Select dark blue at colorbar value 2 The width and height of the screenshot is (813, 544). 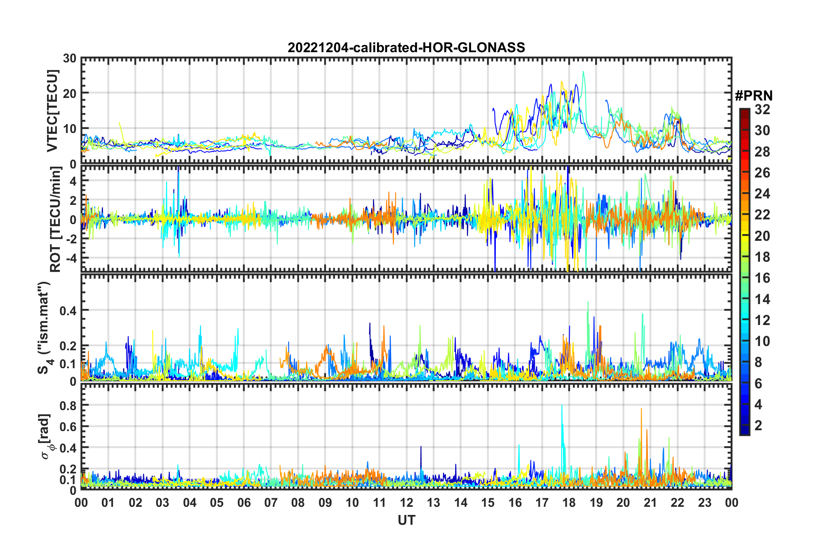coord(744,425)
